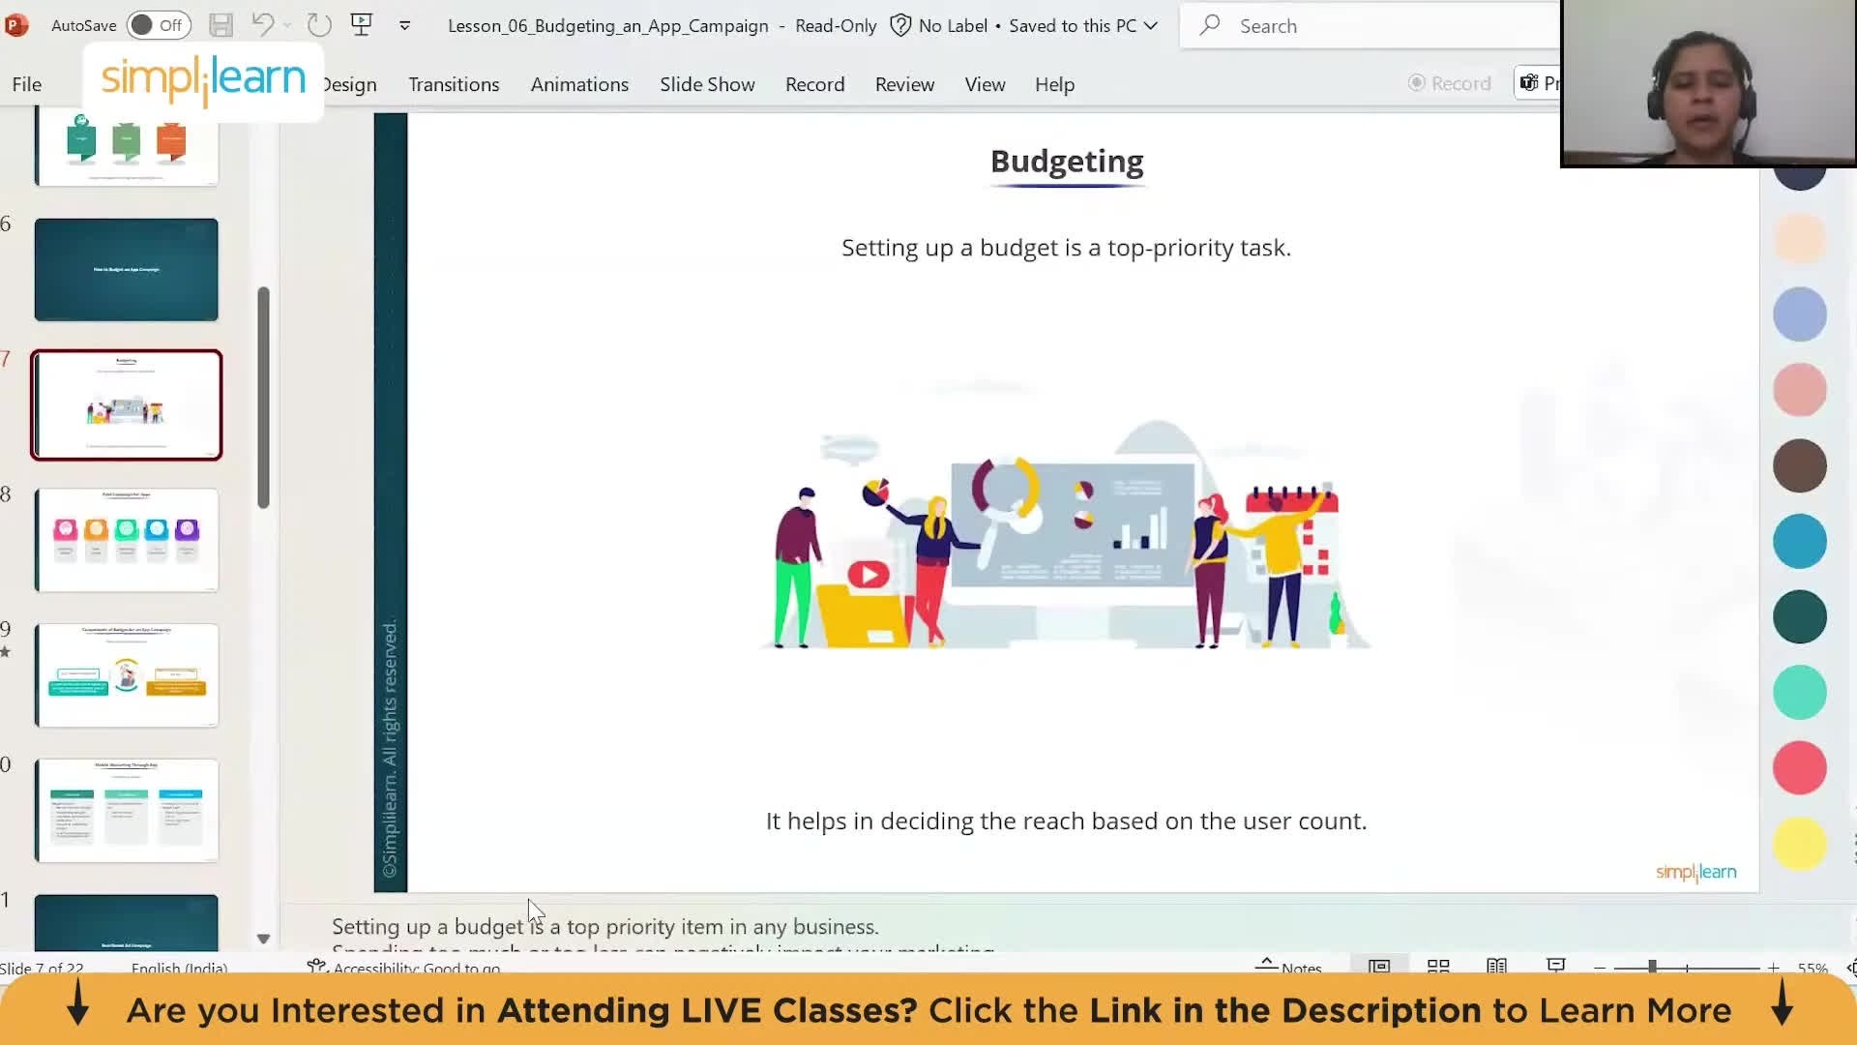Screen dimensions: 1857x1045
Task: Pick the salmon pink color swatch
Action: (x=1799, y=389)
